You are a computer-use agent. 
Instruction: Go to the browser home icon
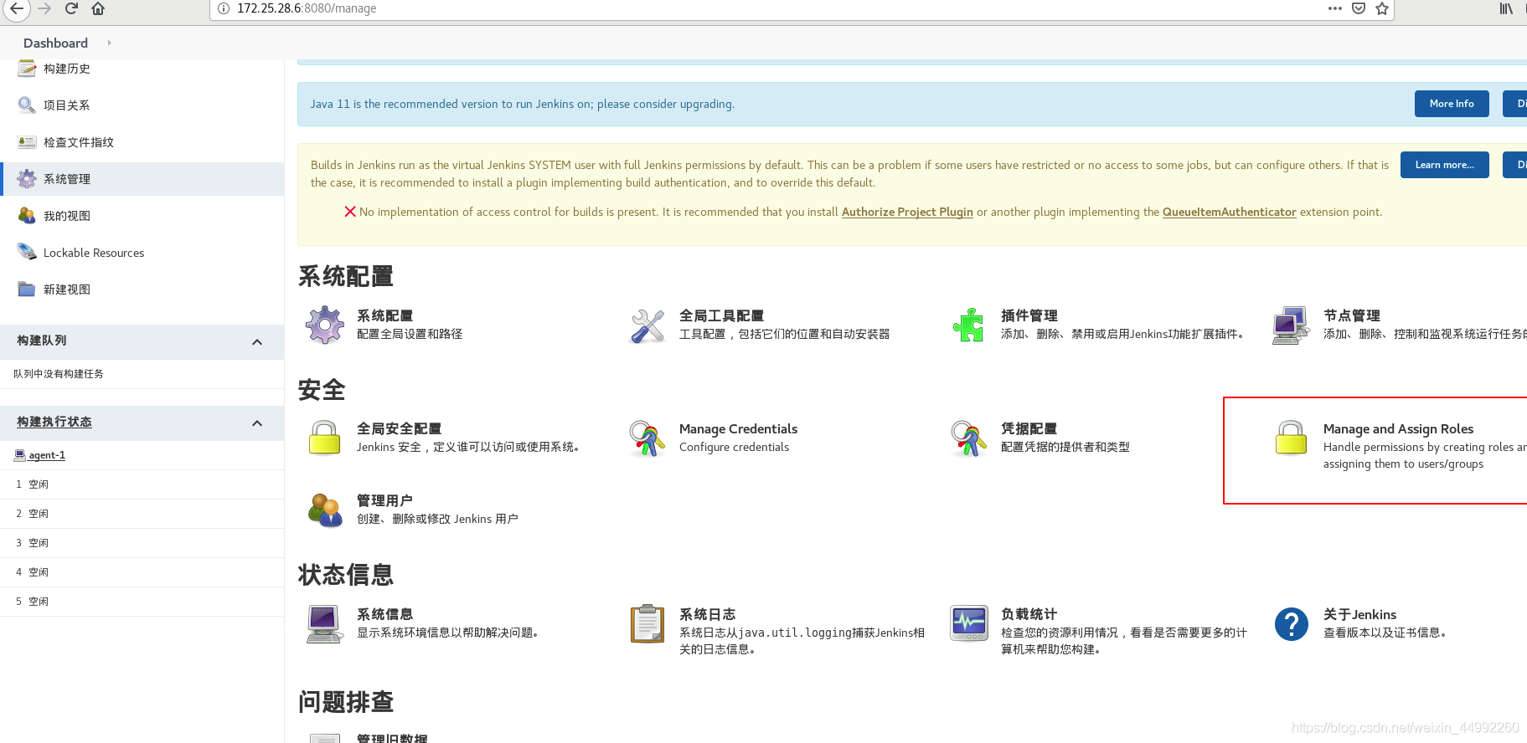[x=98, y=8]
